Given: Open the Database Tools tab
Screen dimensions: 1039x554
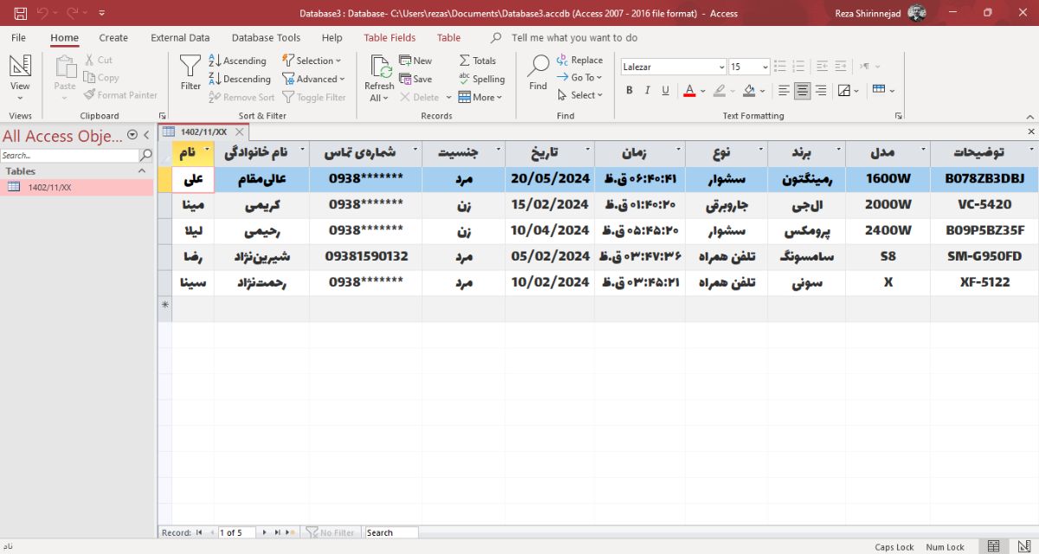Looking at the screenshot, I should [x=265, y=37].
